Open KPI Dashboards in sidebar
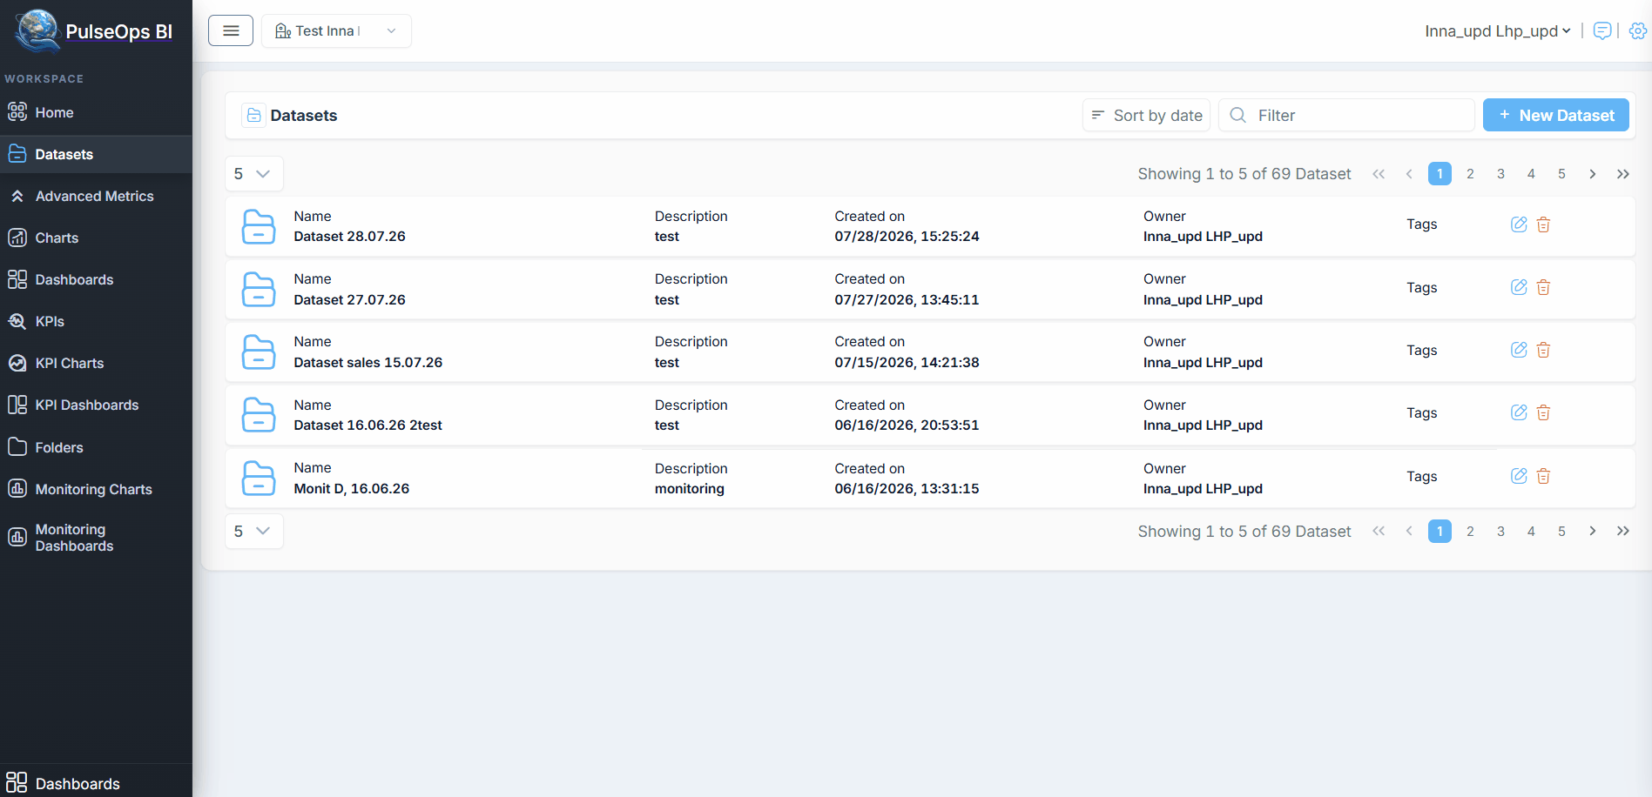The width and height of the screenshot is (1652, 797). (96, 405)
